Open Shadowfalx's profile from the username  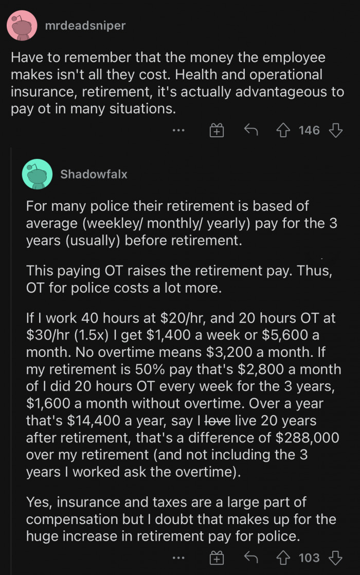tap(93, 174)
